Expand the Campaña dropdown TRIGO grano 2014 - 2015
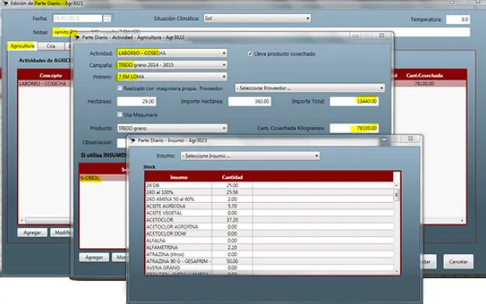Viewport: 486px width, 304px height. click(x=172, y=65)
